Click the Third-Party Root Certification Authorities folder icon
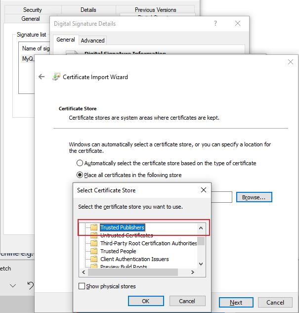299x313 pixels. point(94,243)
